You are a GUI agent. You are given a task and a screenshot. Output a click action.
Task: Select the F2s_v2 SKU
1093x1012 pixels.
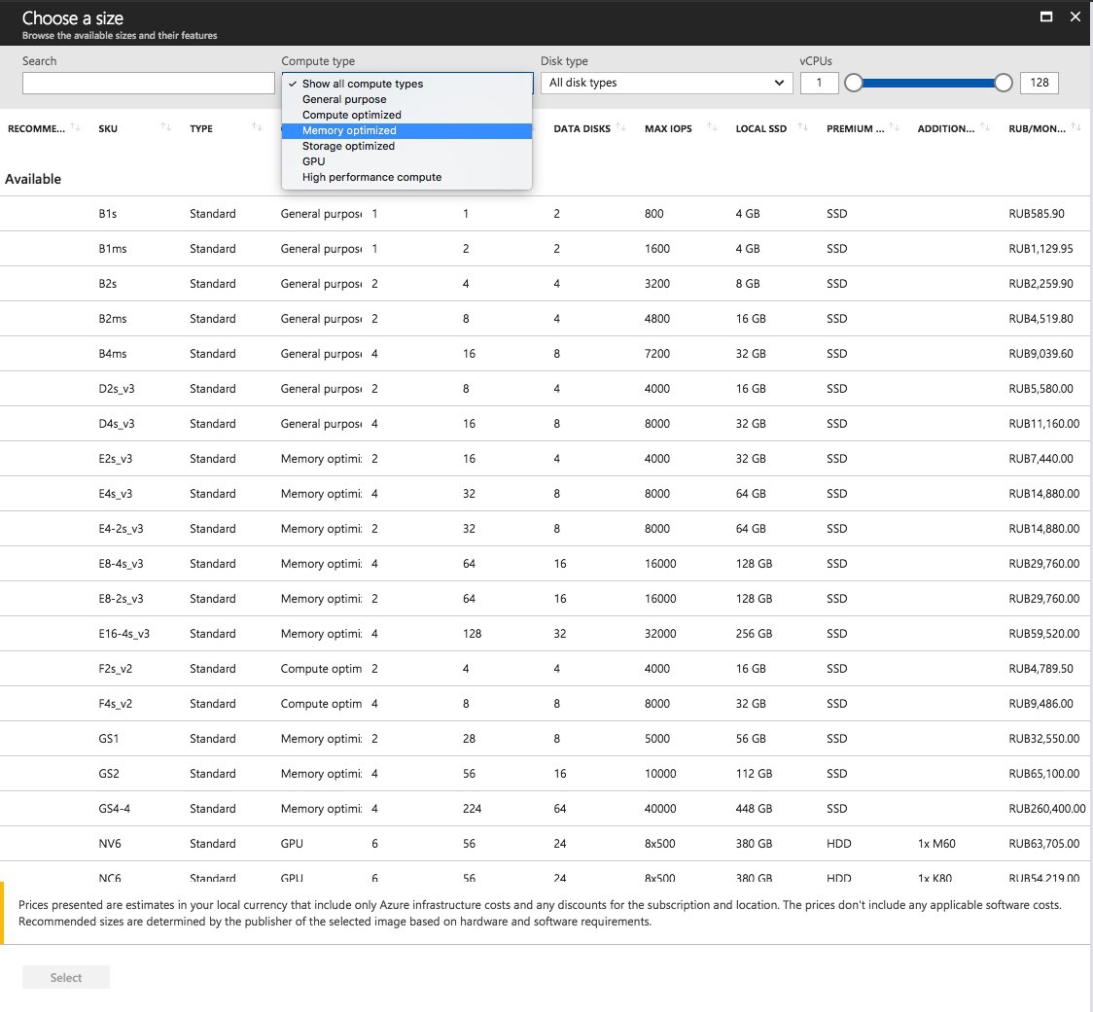(x=115, y=669)
